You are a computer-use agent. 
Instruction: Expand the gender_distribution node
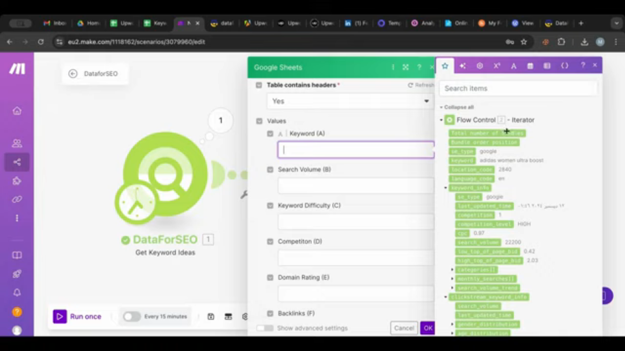coord(452,324)
